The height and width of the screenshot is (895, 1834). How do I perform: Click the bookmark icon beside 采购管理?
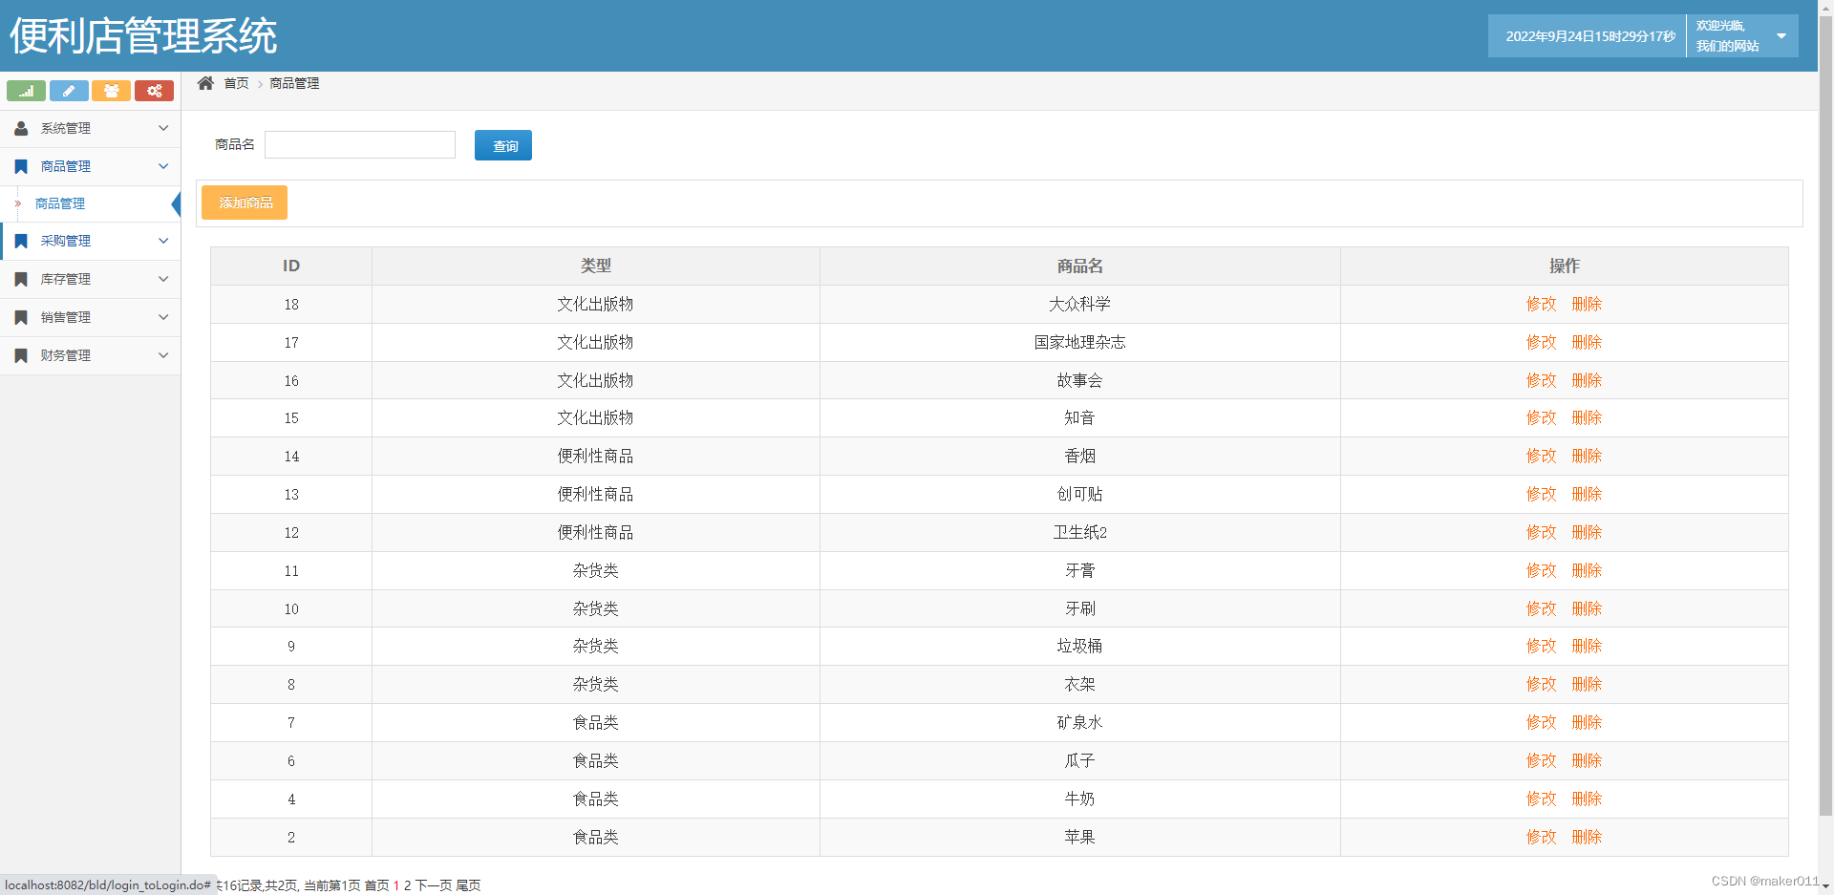(x=21, y=241)
